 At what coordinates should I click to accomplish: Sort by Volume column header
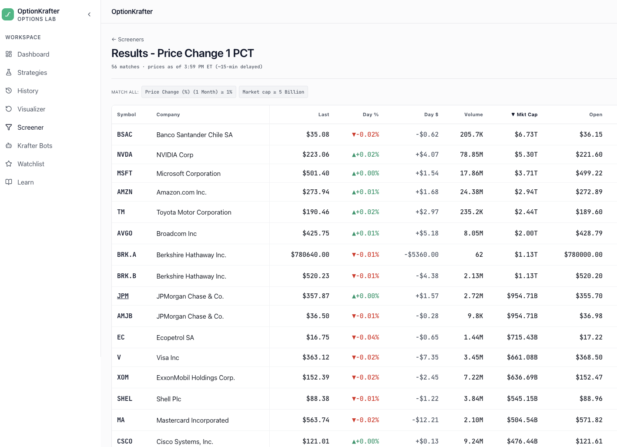pyautogui.click(x=473, y=114)
